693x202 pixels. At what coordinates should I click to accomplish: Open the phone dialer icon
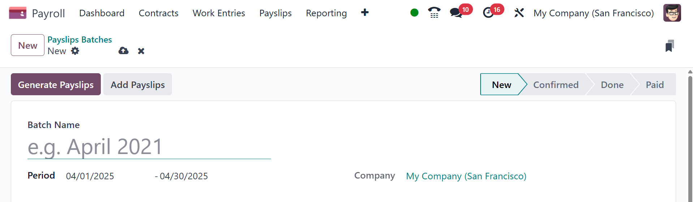[x=434, y=13]
